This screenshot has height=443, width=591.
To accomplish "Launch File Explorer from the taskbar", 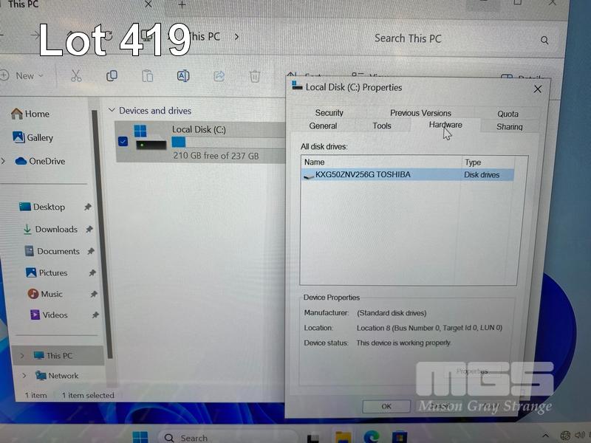I will tap(342, 437).
